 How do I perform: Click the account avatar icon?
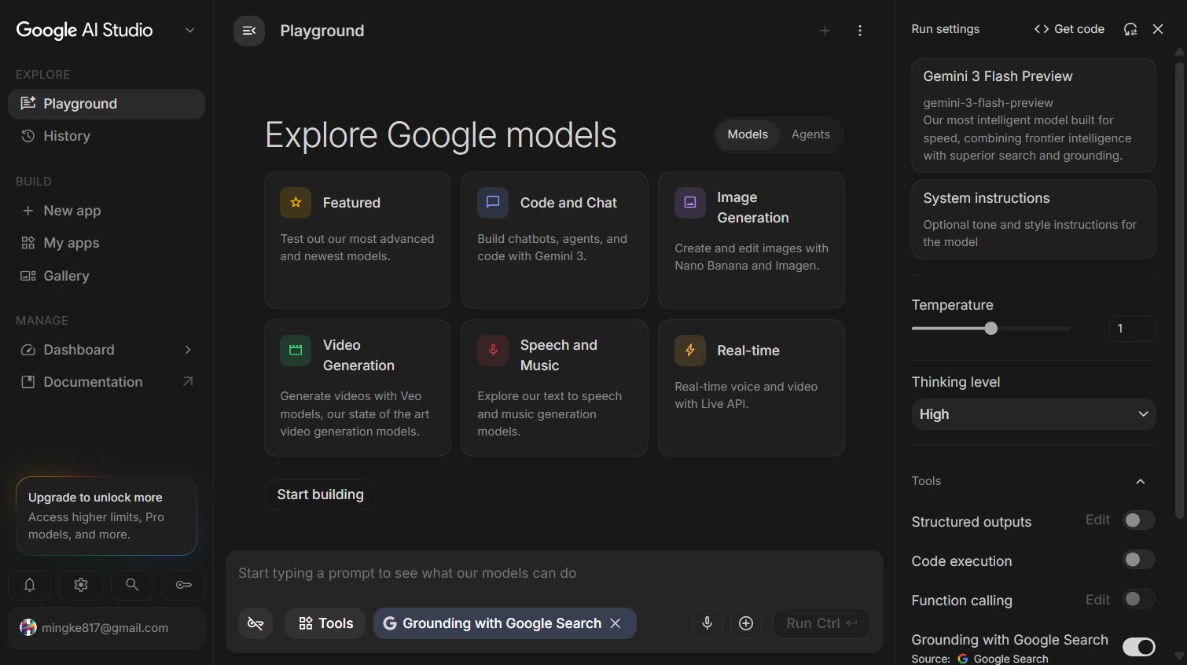pyautogui.click(x=28, y=627)
